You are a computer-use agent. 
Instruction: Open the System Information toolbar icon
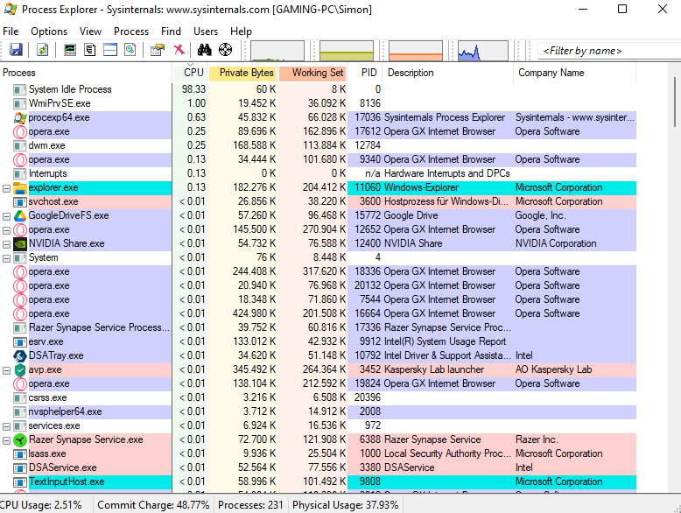pyautogui.click(x=69, y=50)
